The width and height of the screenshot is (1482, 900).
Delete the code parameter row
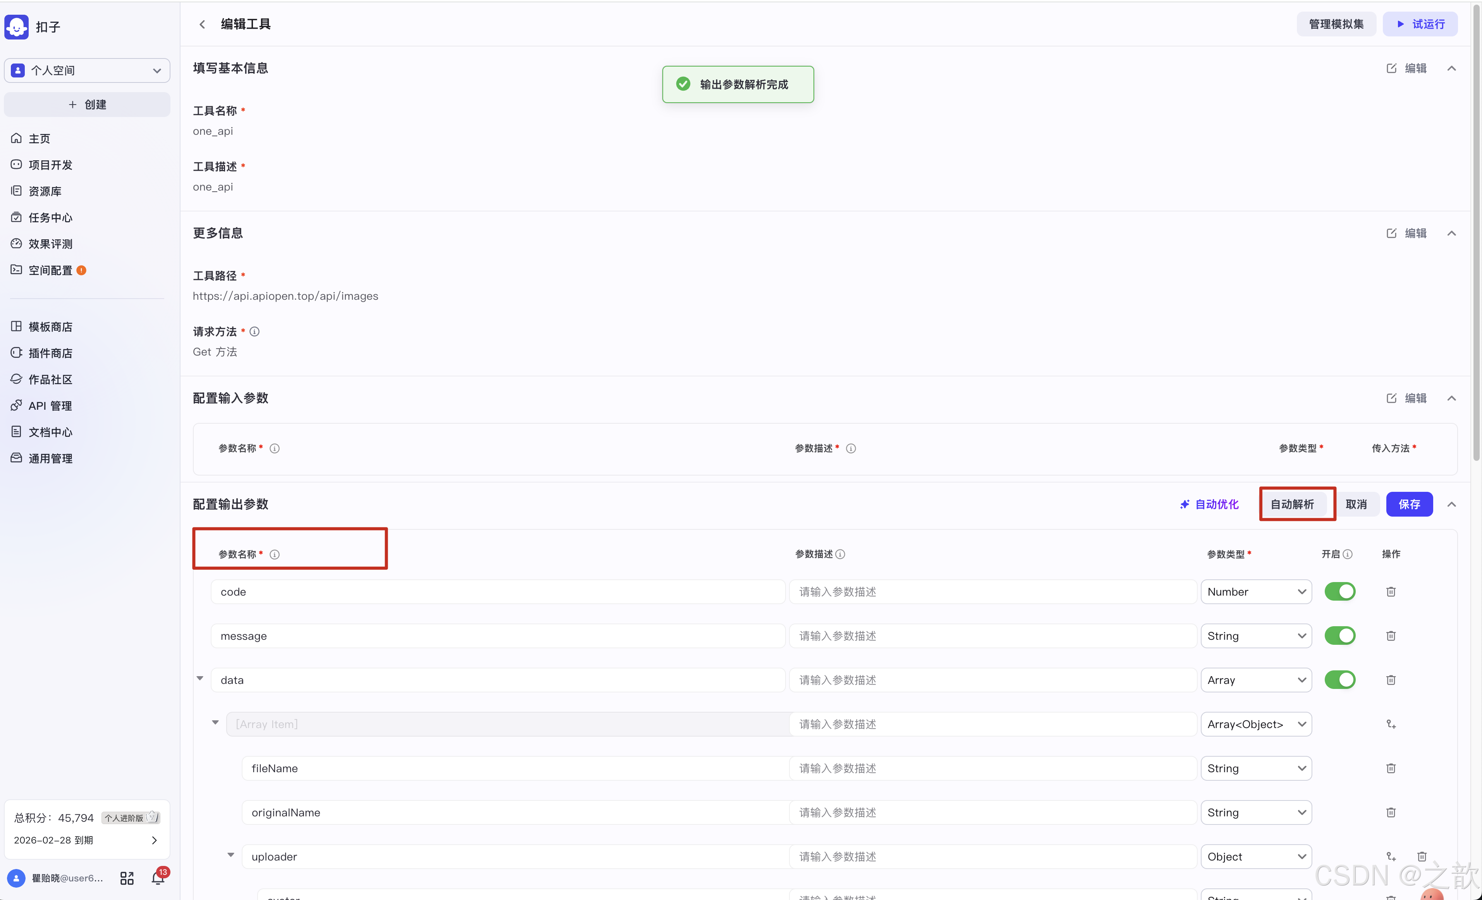coord(1391,592)
